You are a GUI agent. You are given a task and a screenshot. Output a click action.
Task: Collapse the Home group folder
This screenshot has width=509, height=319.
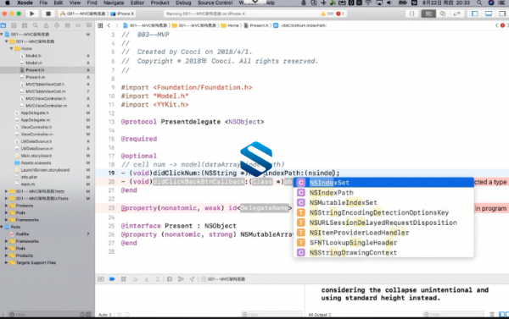tap(11, 48)
